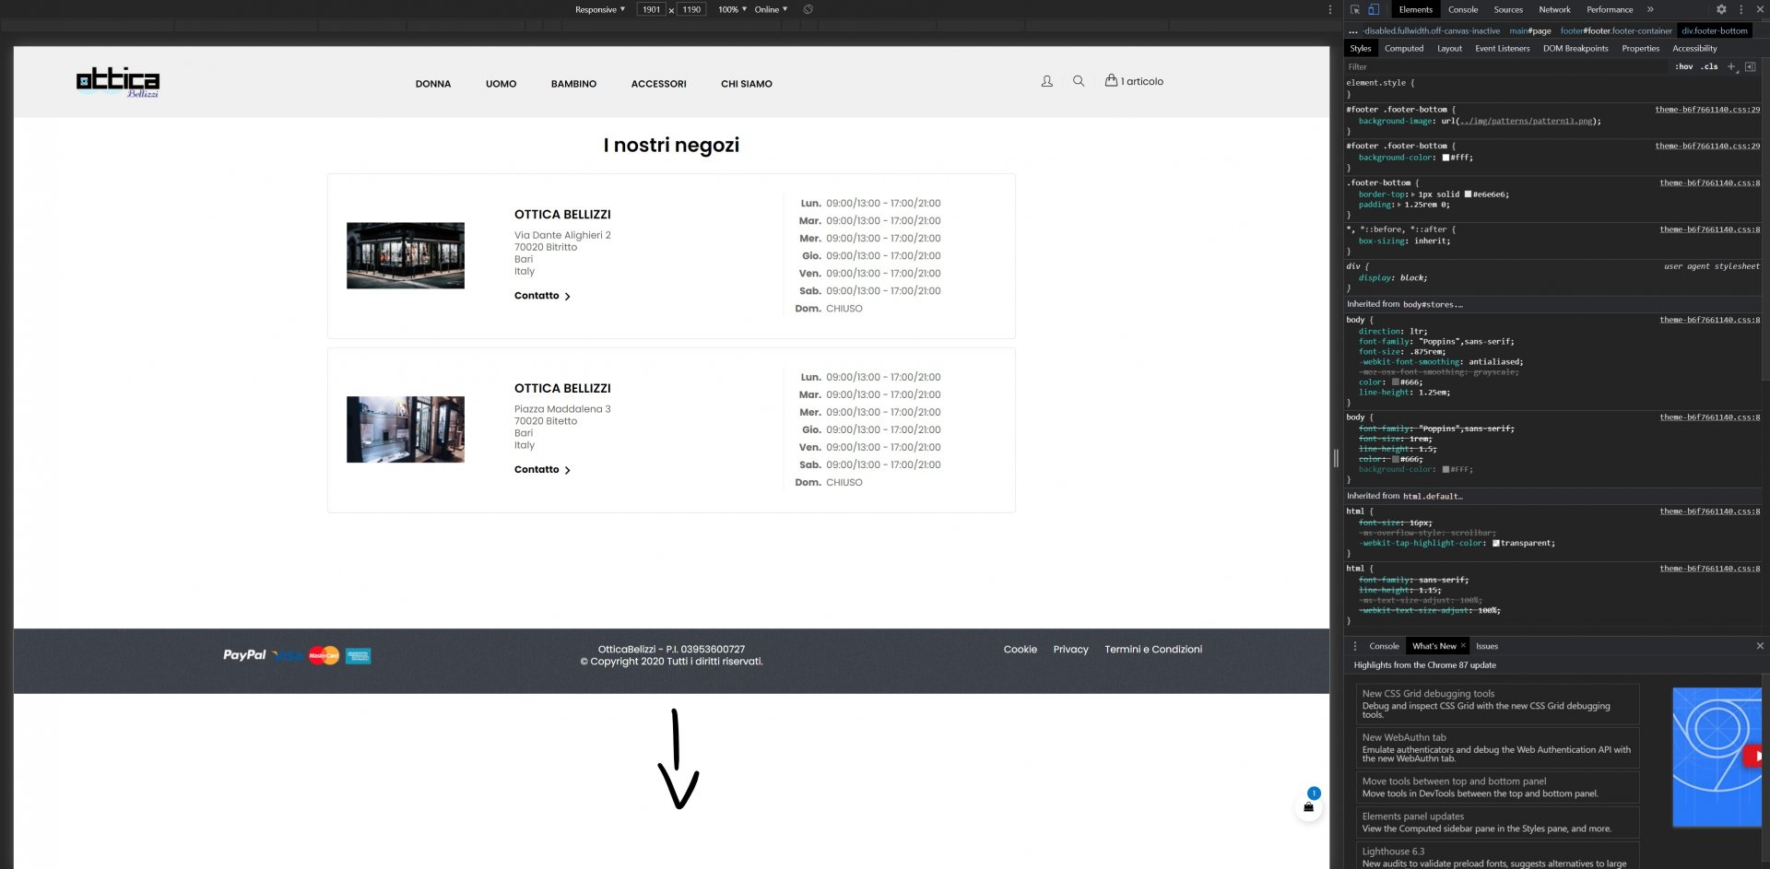The height and width of the screenshot is (869, 1770).
Task: Click the #e6e6e6 border color swatch
Action: [x=1468, y=194]
